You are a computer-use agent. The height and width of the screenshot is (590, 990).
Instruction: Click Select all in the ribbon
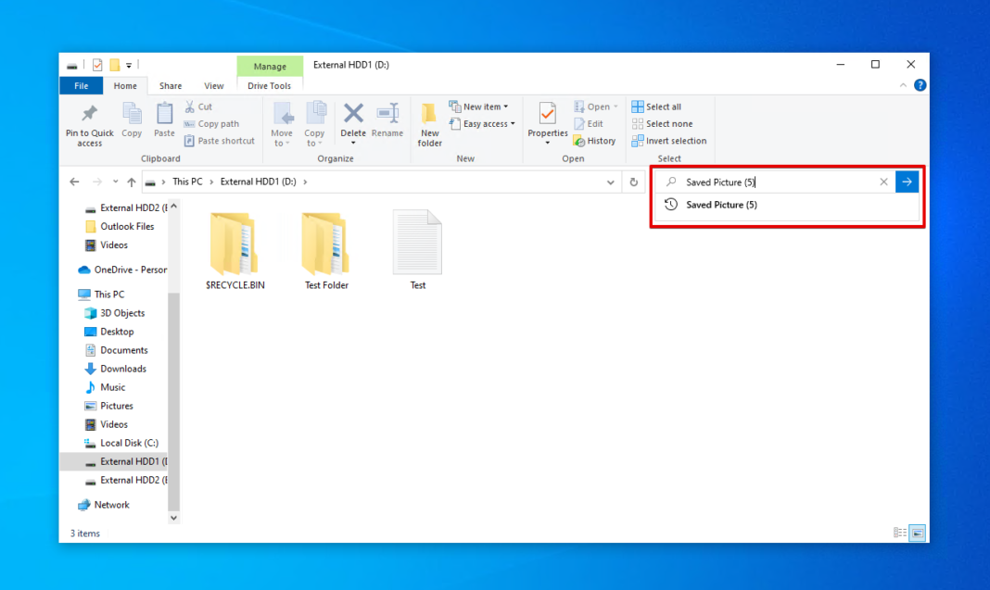pos(656,107)
